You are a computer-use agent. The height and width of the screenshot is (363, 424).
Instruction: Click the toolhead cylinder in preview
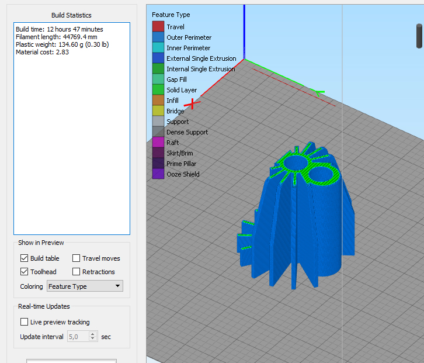[x=419, y=36]
